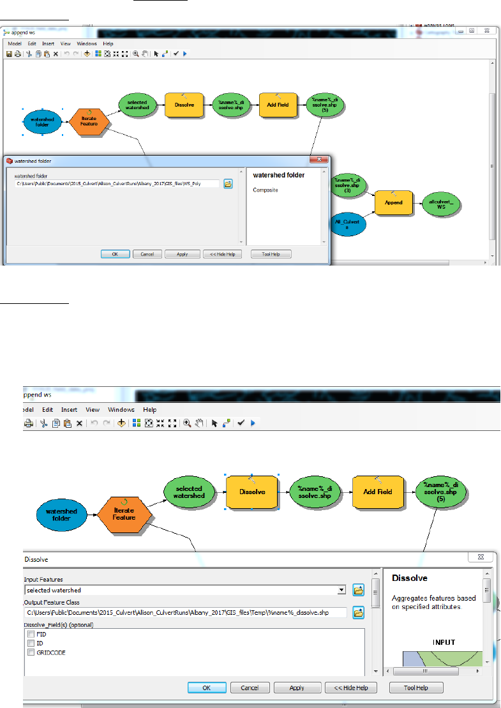The width and height of the screenshot is (501, 708).
Task: Open the Input Features dropdown arrow
Action: [342, 590]
